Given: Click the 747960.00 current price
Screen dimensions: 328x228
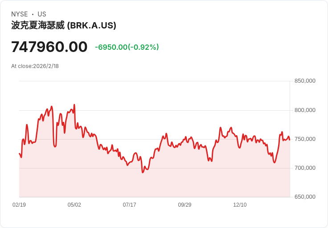Looking at the screenshot, I should (49, 47).
